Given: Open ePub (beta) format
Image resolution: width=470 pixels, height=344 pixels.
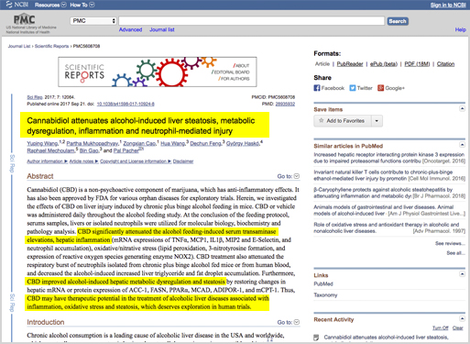Looking at the screenshot, I should coord(384,64).
